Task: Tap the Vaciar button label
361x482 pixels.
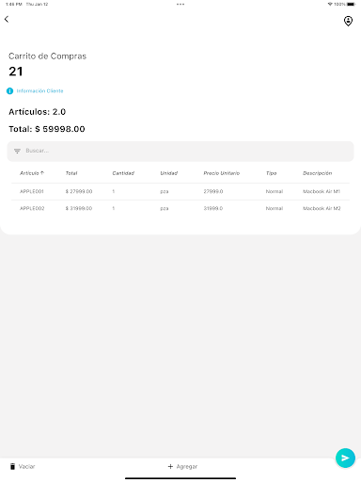Action: point(26,467)
